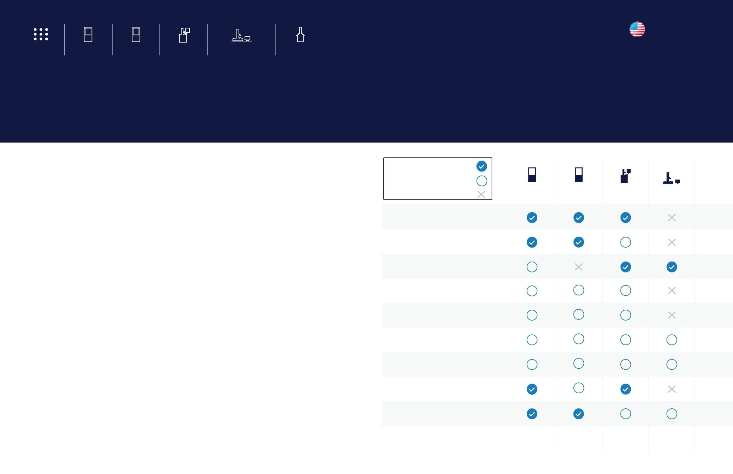This screenshot has width=733, height=474.
Task: Click the only gray X under a cabinet column
Action: coord(579,267)
